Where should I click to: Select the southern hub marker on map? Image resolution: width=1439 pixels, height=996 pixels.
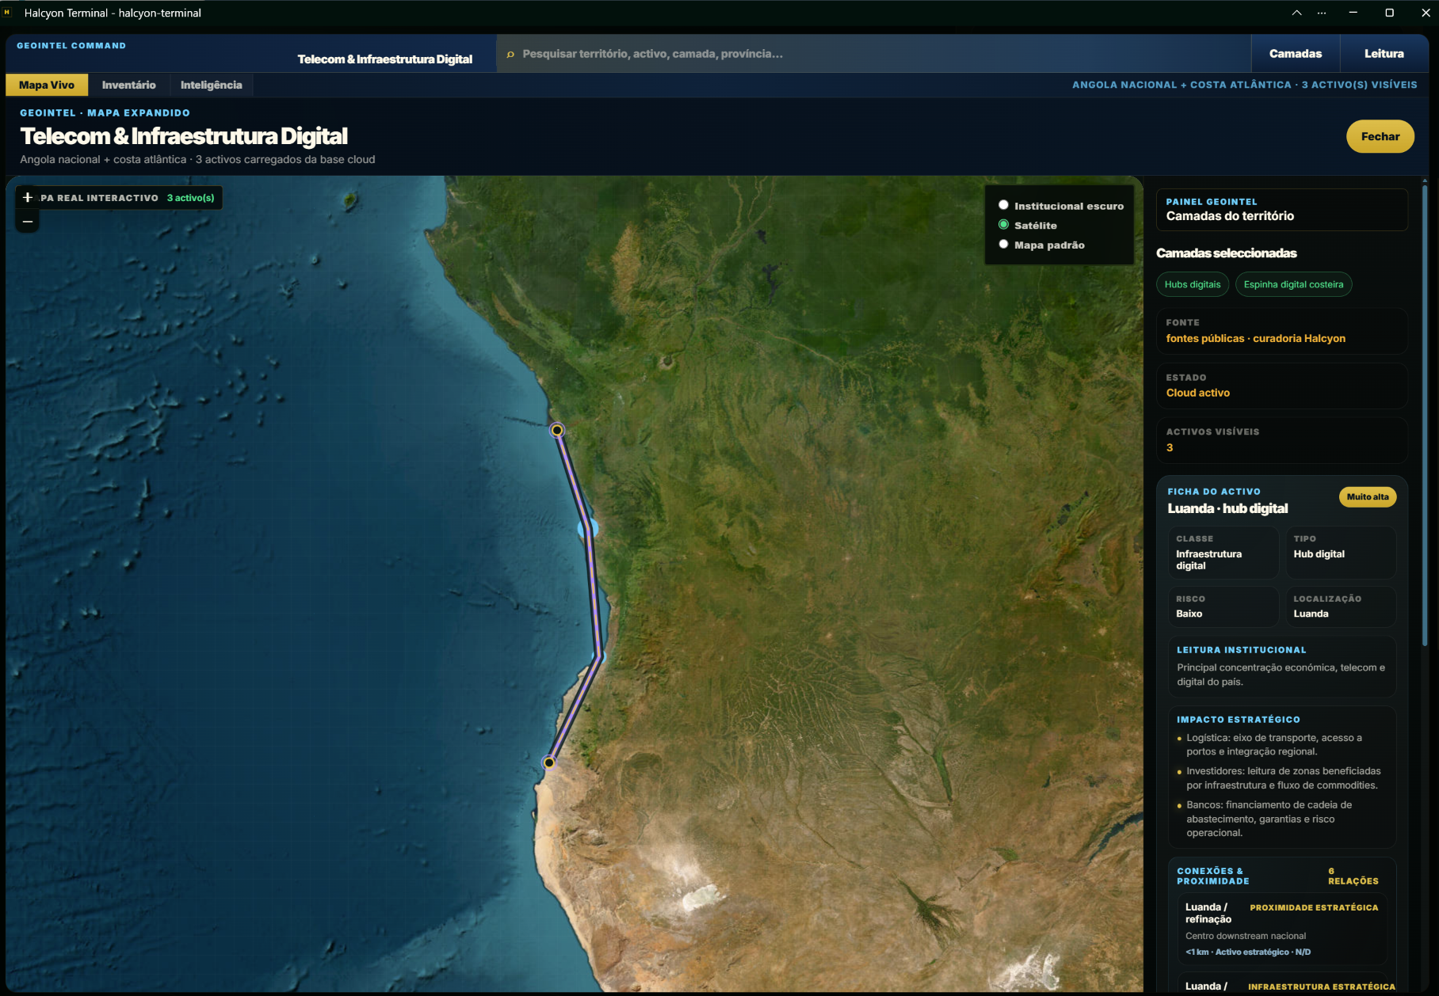(548, 762)
